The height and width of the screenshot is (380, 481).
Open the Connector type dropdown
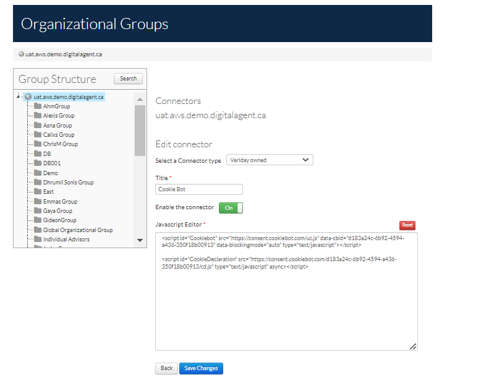coord(270,160)
